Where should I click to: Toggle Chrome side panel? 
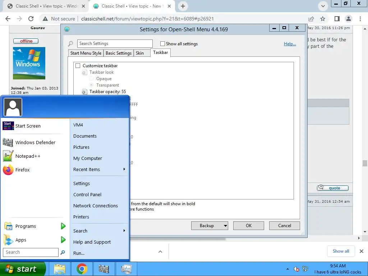[337, 19]
